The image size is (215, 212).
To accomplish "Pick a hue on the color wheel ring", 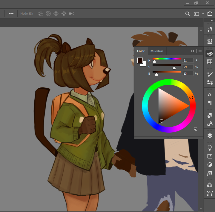I will [x=191, y=97].
